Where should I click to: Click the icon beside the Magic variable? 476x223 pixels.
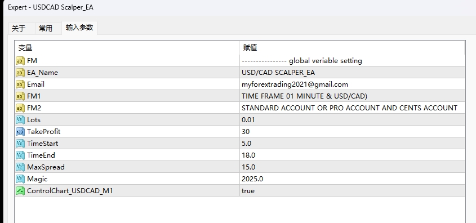tap(20, 179)
